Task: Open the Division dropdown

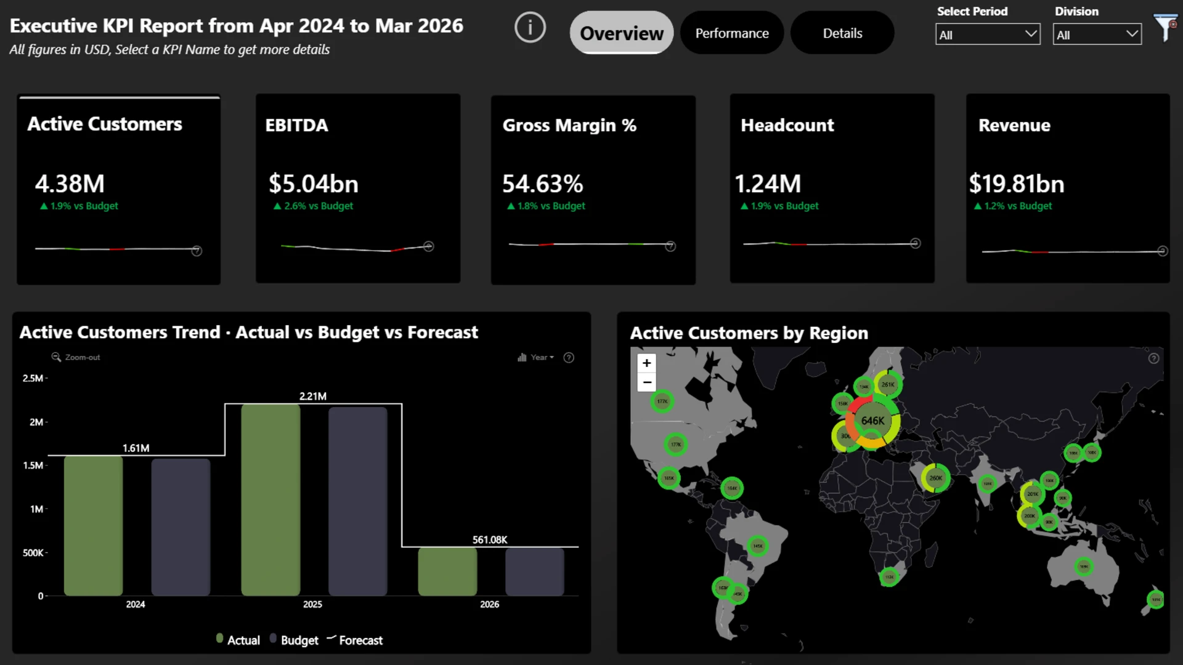Action: (x=1096, y=34)
